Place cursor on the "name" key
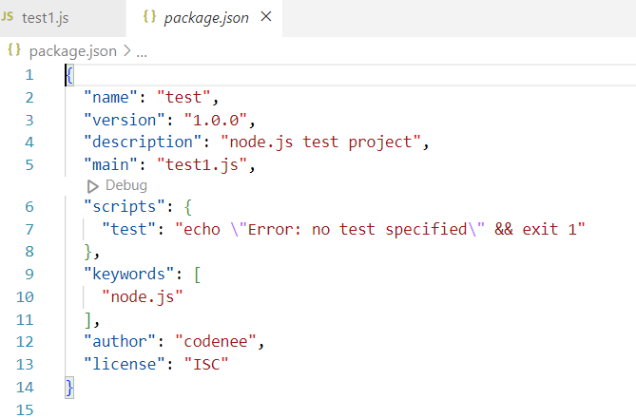Screen dimensions: 636x418 110,98
